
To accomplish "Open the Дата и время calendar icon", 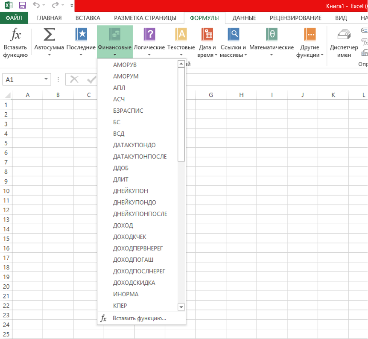I will (207, 34).
